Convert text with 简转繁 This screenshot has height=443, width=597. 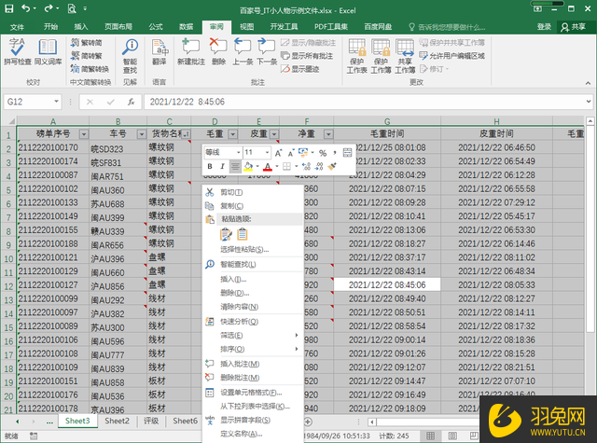87,56
